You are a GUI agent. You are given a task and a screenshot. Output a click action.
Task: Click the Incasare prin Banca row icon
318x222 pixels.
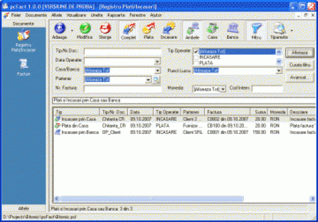(x=58, y=132)
